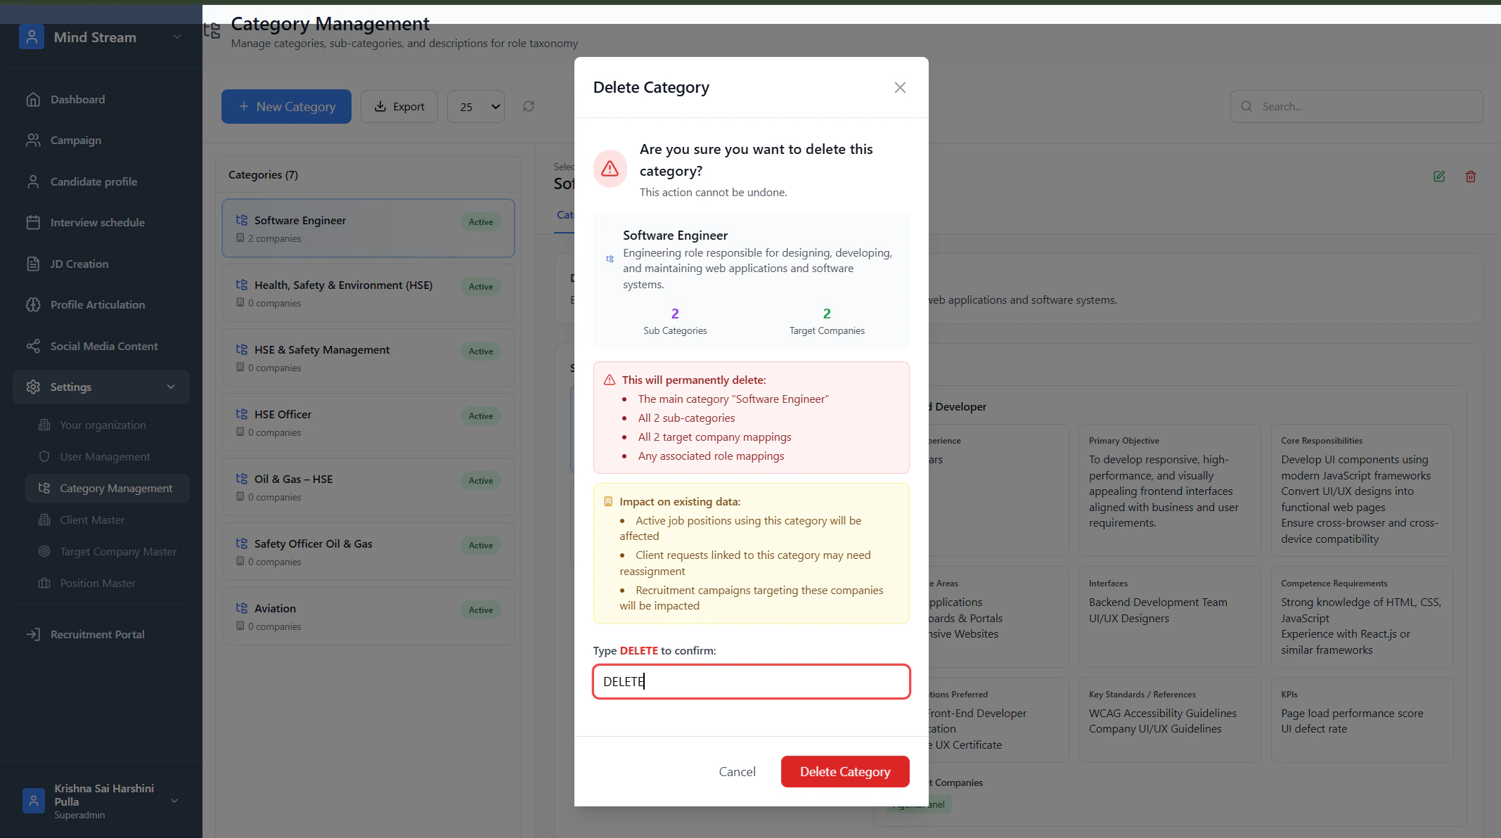Go to Interview schedule page
This screenshot has width=1501, height=838.
[97, 222]
